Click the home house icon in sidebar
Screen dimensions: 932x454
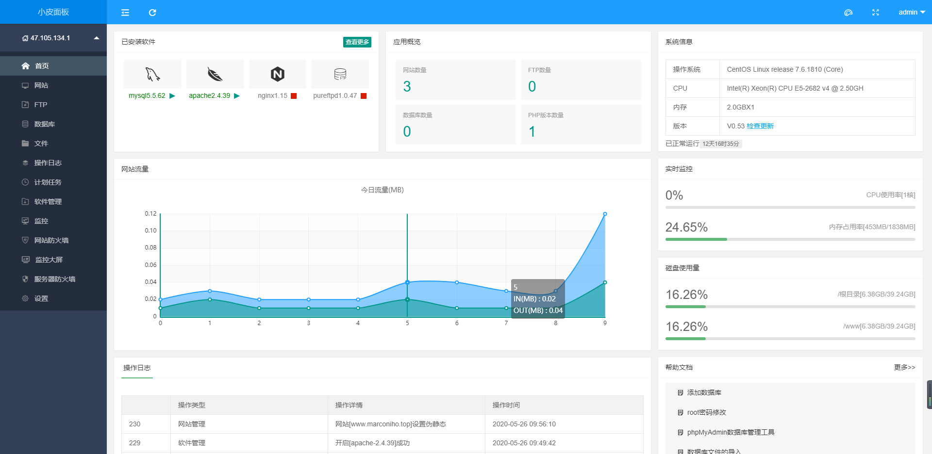tap(26, 66)
